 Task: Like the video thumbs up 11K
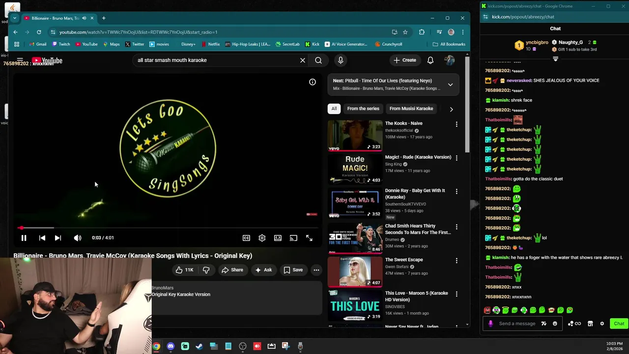click(x=185, y=270)
